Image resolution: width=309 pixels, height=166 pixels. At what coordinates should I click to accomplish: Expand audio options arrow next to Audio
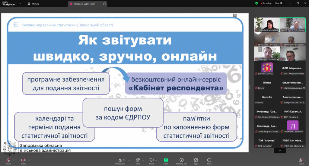pyautogui.click(x=14, y=160)
